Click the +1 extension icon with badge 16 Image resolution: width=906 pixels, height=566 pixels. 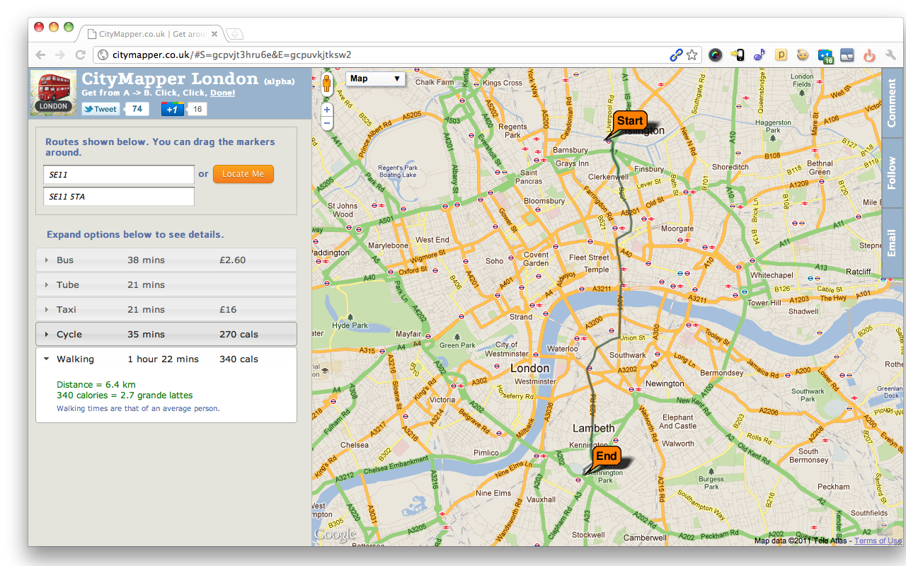(825, 55)
